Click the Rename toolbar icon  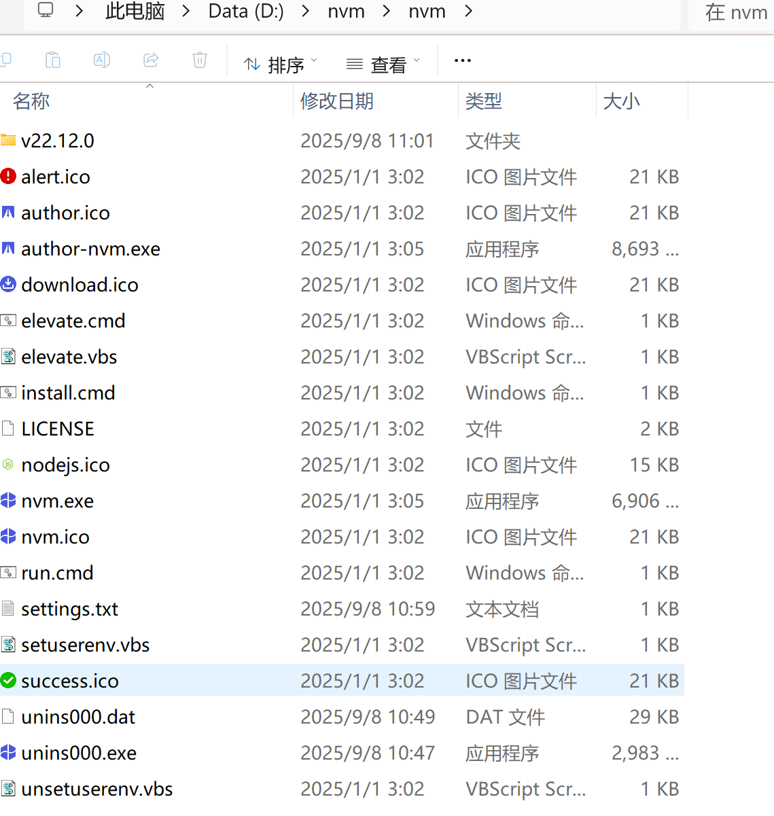102,60
